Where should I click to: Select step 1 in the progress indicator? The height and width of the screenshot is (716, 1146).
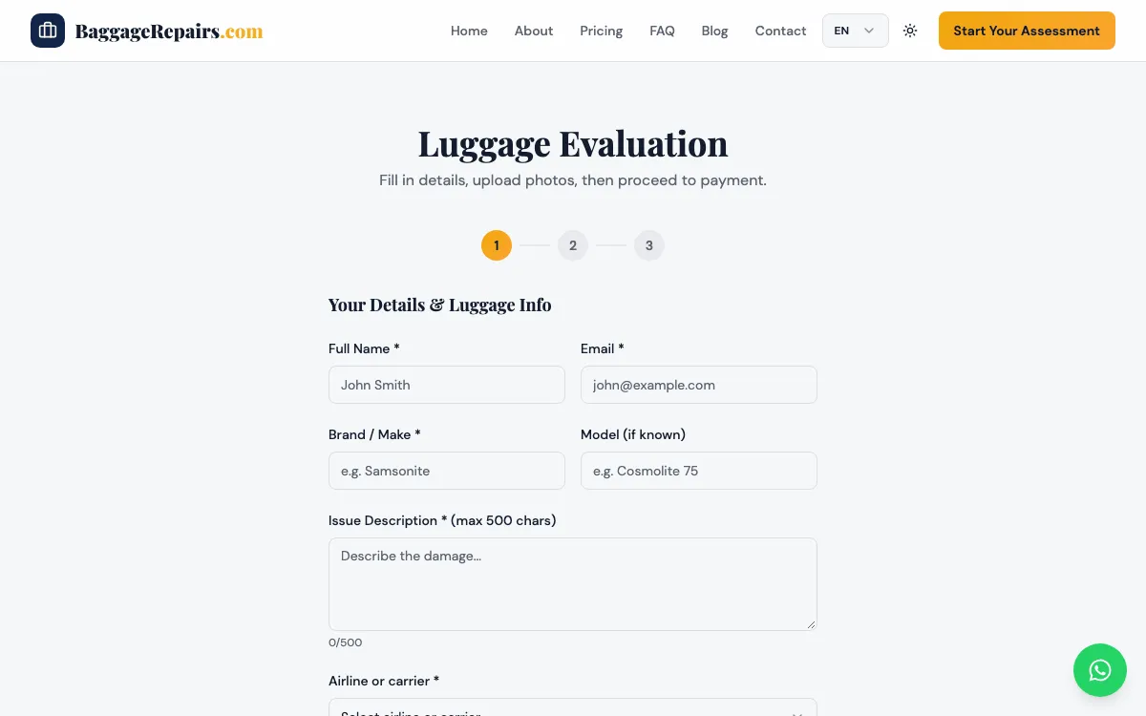pyautogui.click(x=497, y=245)
